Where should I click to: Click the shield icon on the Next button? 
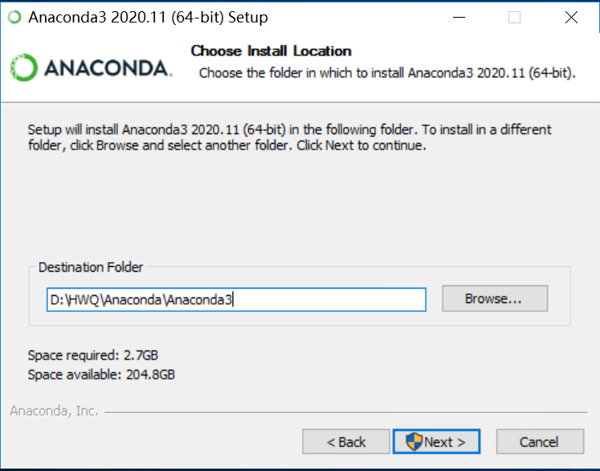click(414, 441)
